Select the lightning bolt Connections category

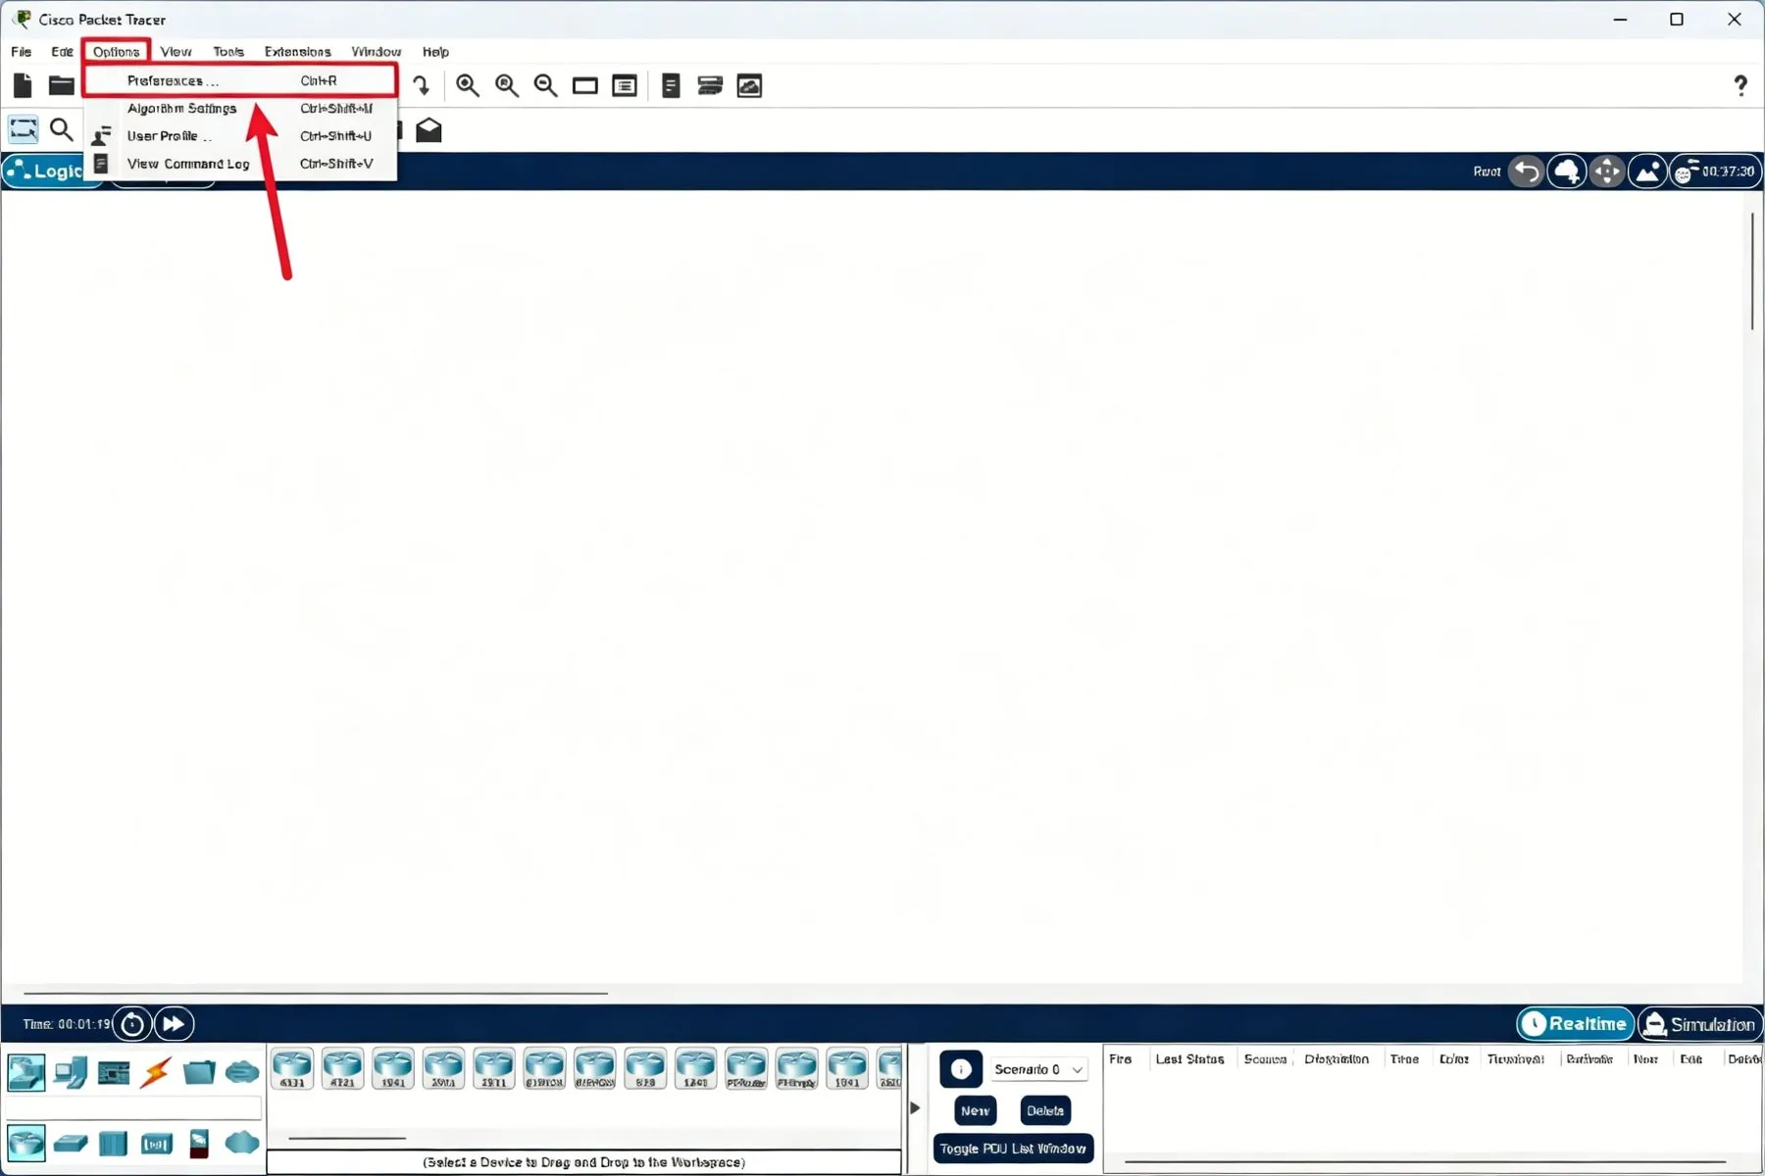click(x=155, y=1072)
